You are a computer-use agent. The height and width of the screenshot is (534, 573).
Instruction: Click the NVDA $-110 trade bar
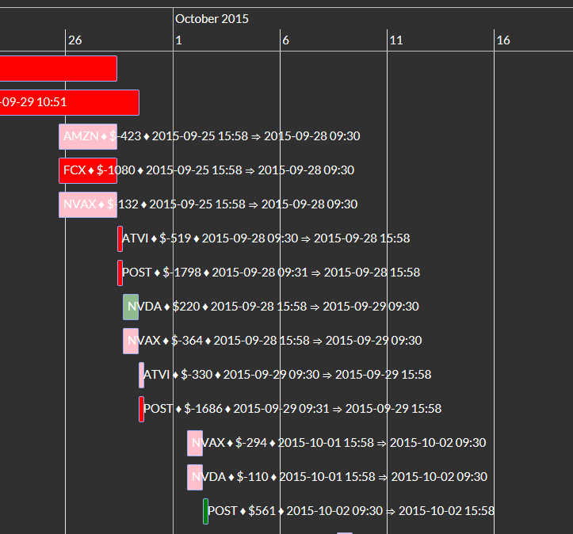tap(195, 477)
